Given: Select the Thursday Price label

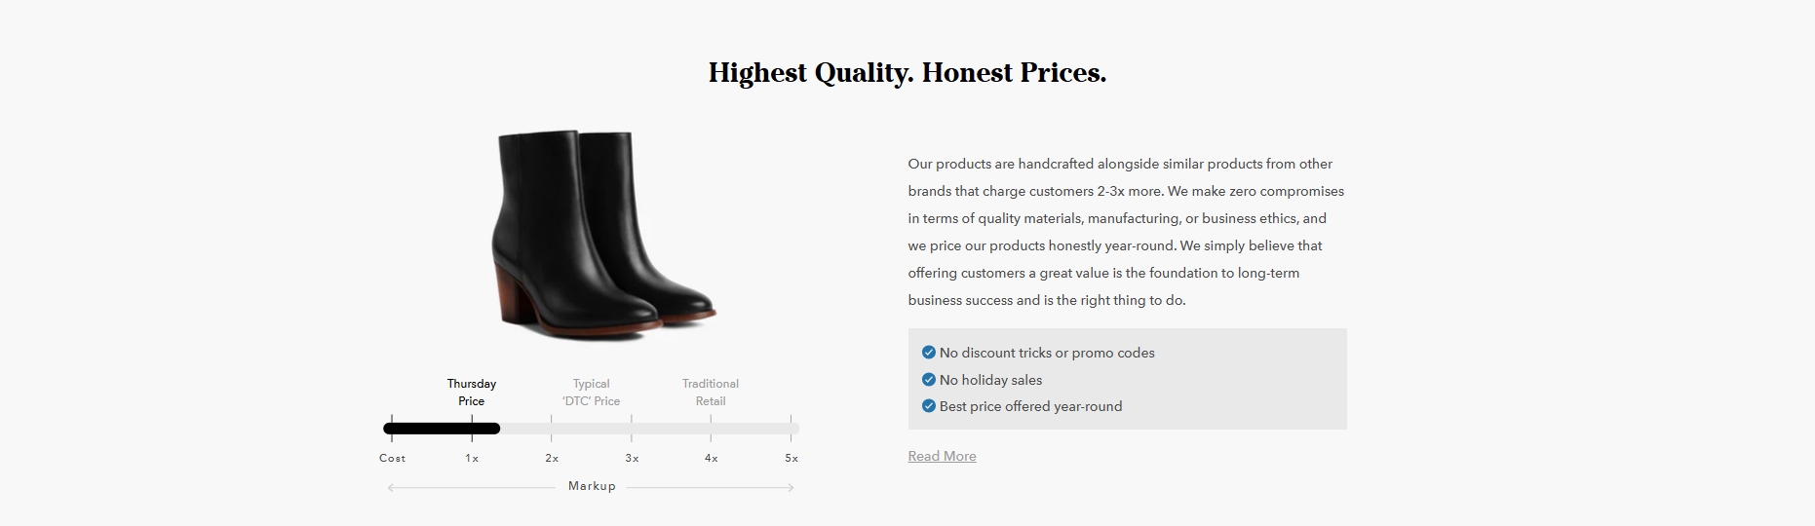Looking at the screenshot, I should pyautogui.click(x=472, y=393).
